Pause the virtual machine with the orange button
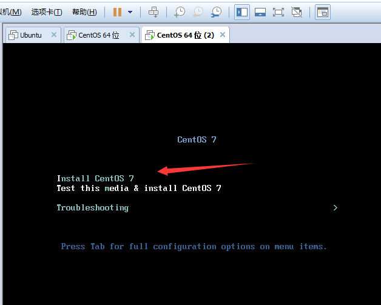Screen dimensions: 381x305 click(x=117, y=12)
